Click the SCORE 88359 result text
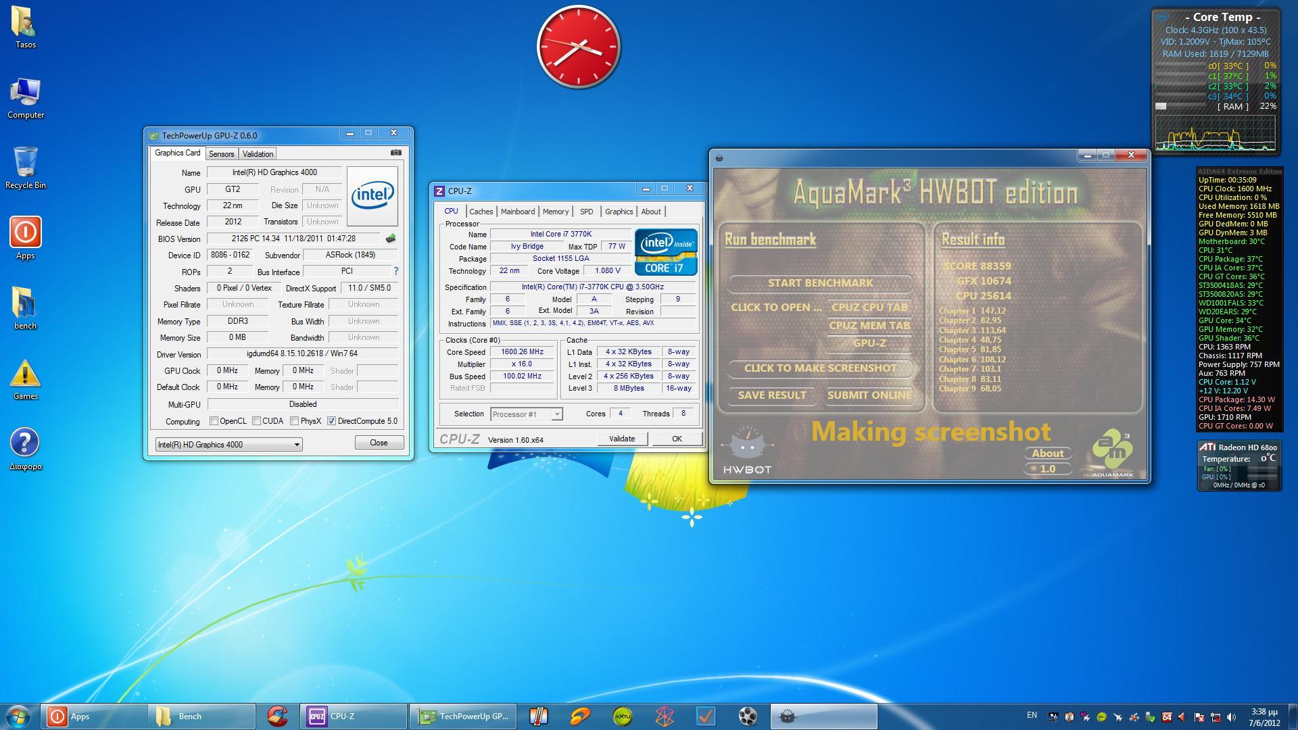The height and width of the screenshot is (730, 1298). point(977,266)
